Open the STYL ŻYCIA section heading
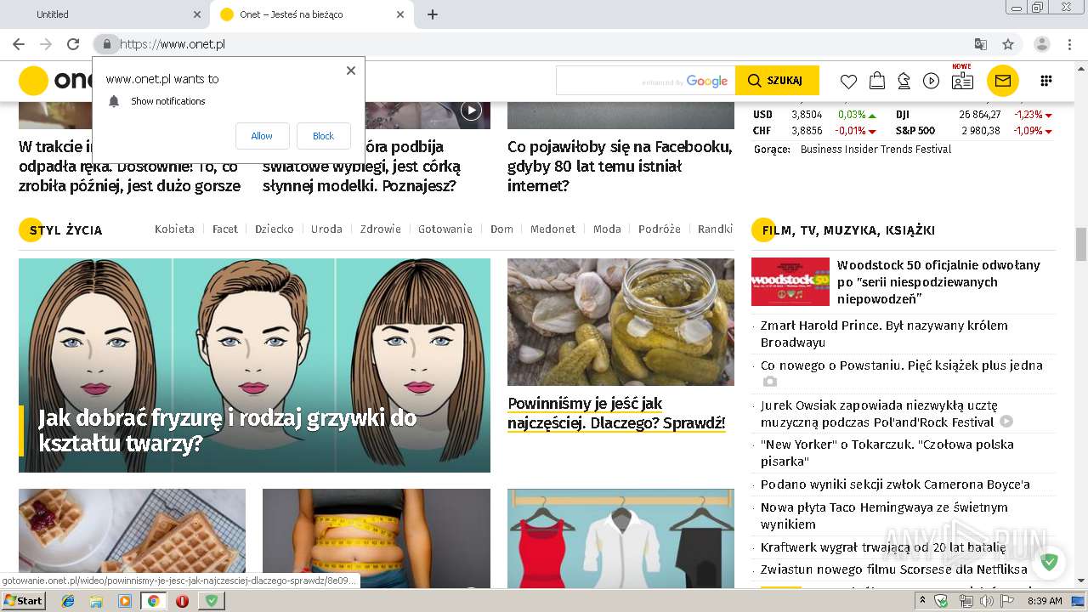 [65, 229]
